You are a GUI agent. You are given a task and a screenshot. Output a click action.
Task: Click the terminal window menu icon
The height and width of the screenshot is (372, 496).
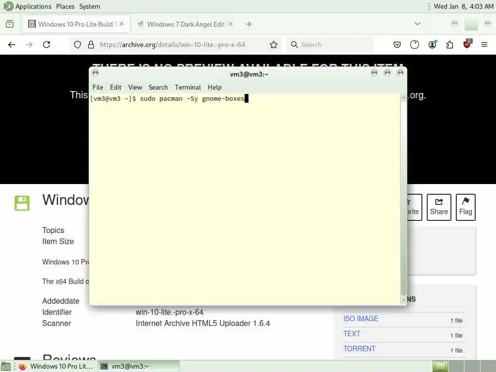click(x=95, y=73)
